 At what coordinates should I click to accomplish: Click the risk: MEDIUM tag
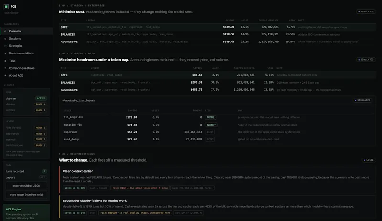pyautogui.click(x=135, y=213)
